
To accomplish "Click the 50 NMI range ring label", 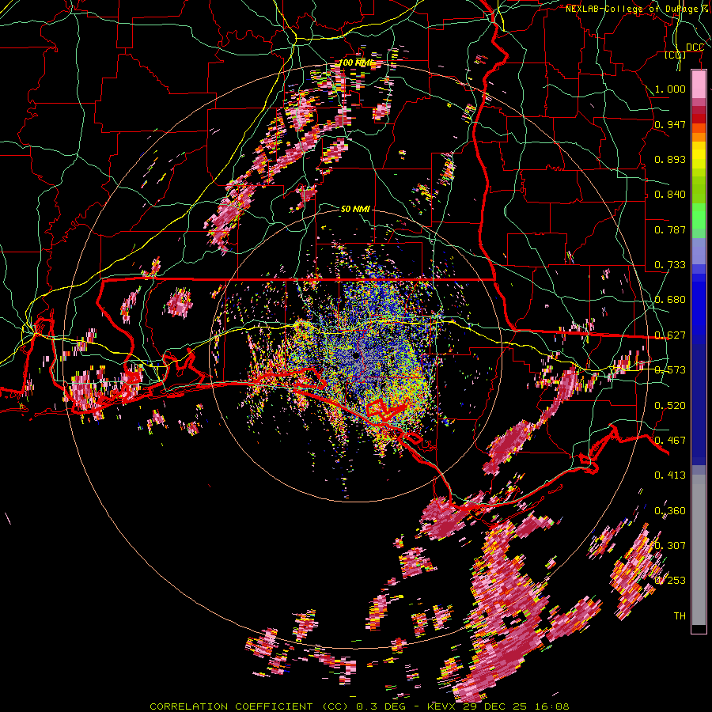I will [x=355, y=209].
